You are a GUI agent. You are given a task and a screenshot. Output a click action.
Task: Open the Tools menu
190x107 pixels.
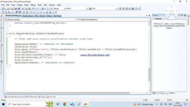[x=39, y=5]
